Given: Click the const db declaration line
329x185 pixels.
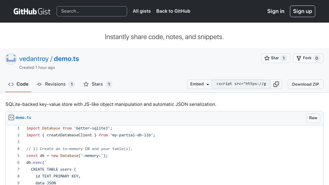Looking at the screenshot, I should [67, 156].
